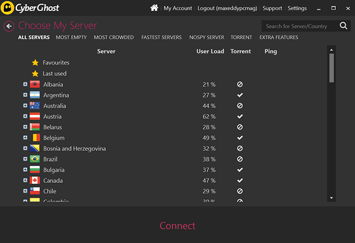Click the Brazil flag icon

pyautogui.click(x=35, y=159)
